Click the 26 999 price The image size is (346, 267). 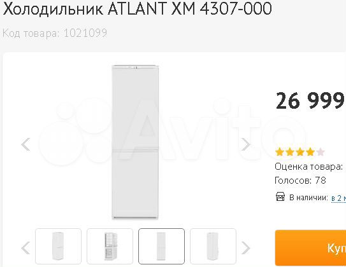tap(310, 101)
